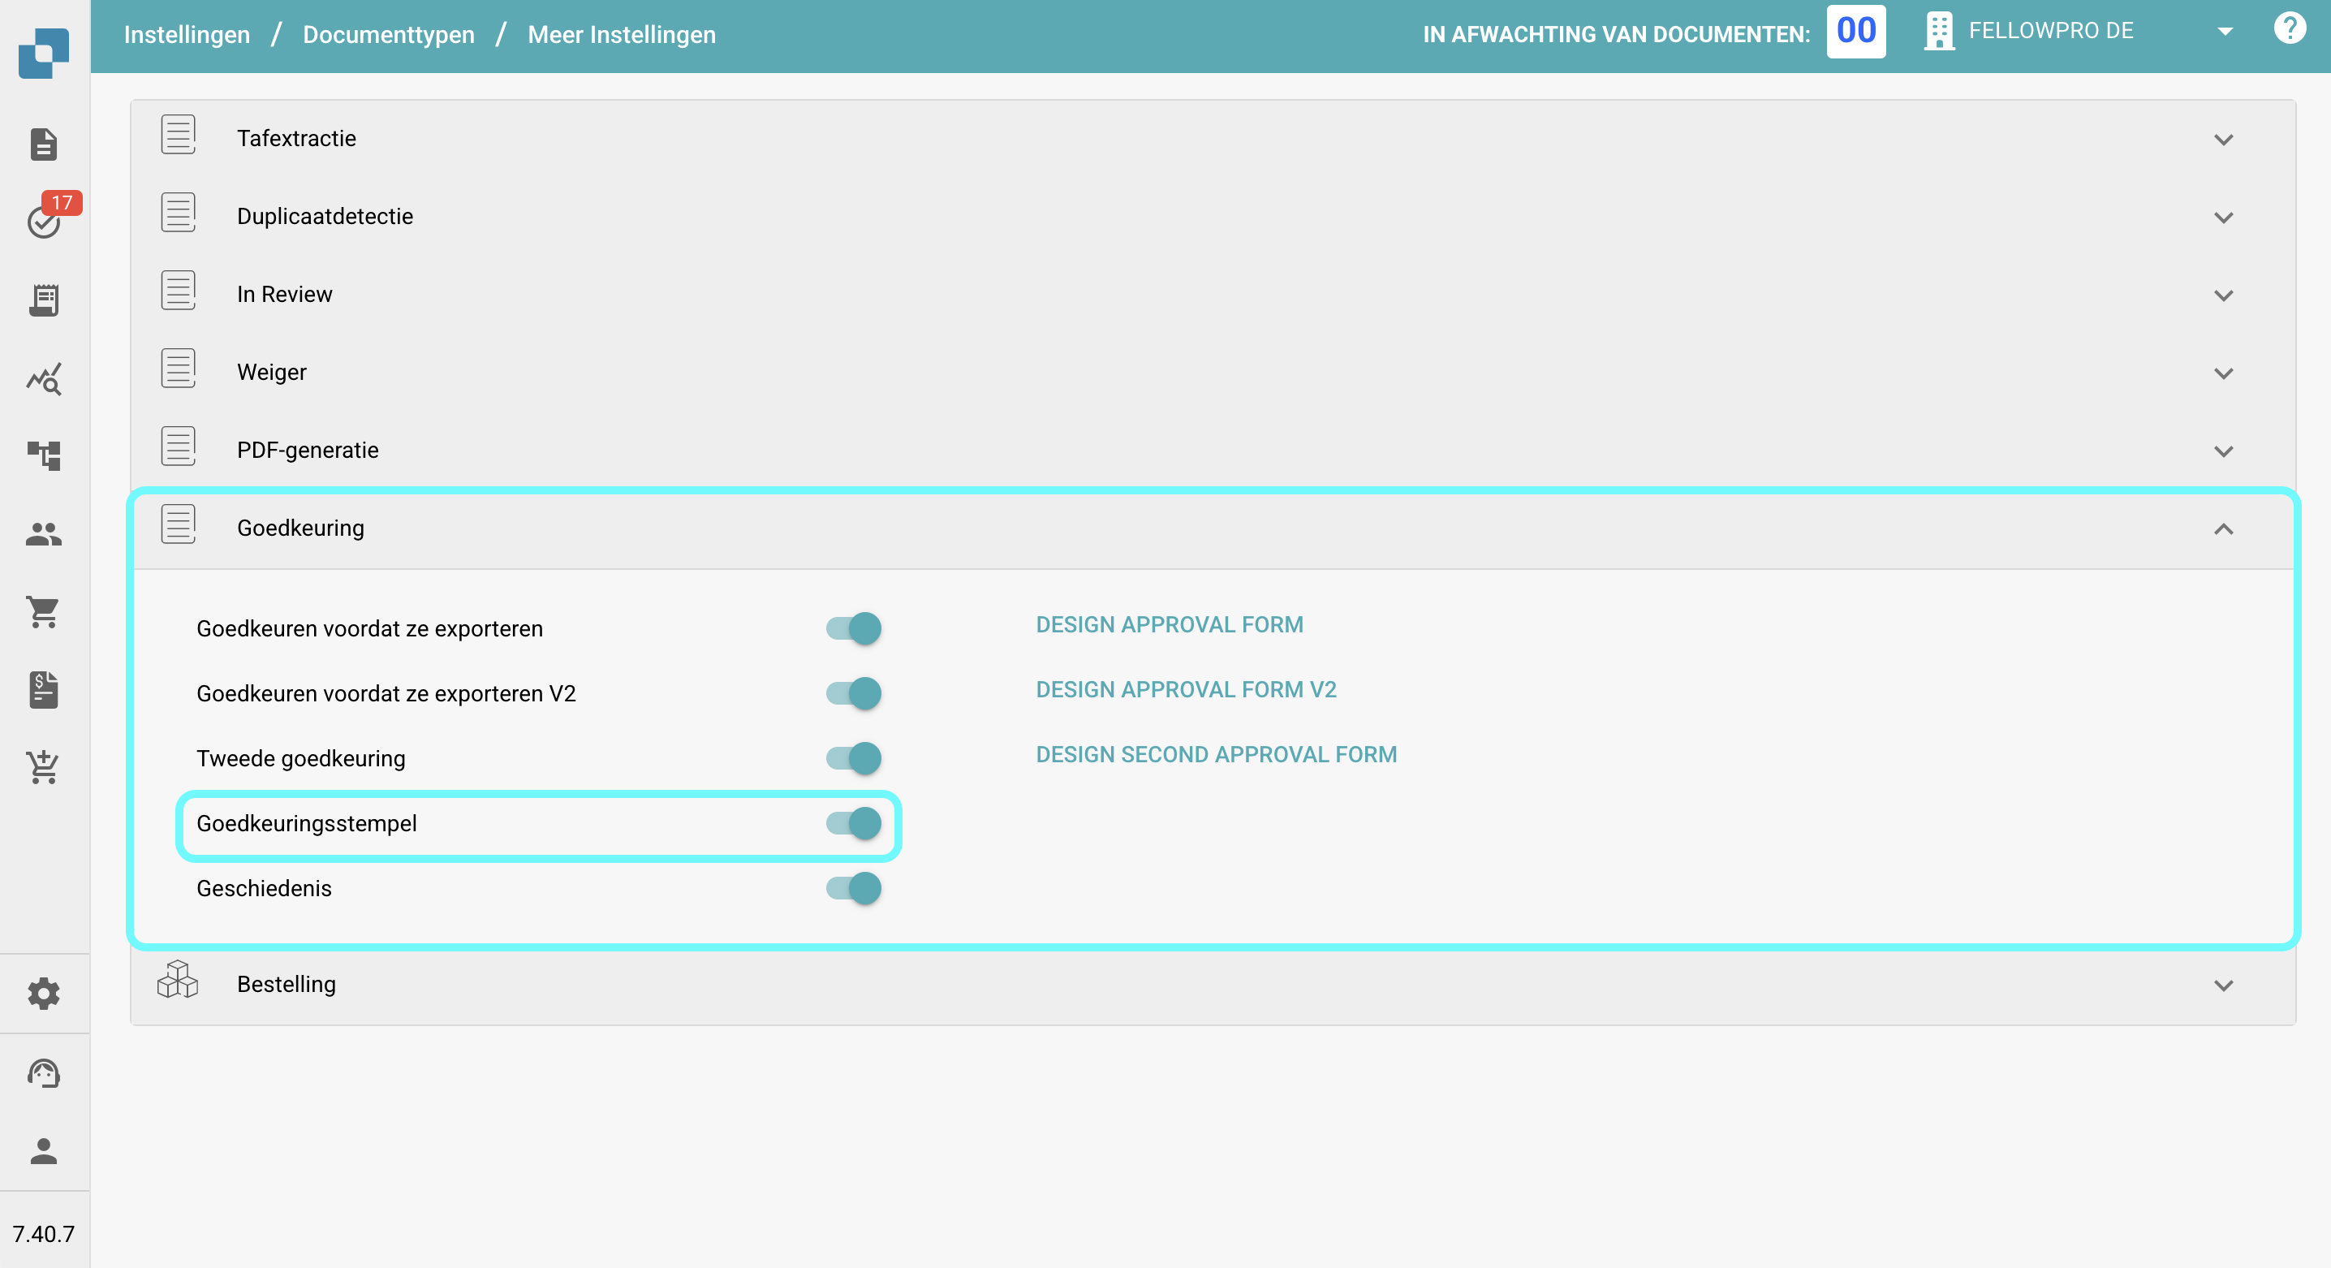The image size is (2331, 1268).
Task: Turn off the Geschiedenis toggle
Action: (x=853, y=888)
